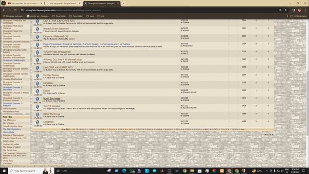The height and width of the screenshot is (174, 309).
Task: Download icon for 4 Player Map, Unbalanced
Action: [38, 53]
